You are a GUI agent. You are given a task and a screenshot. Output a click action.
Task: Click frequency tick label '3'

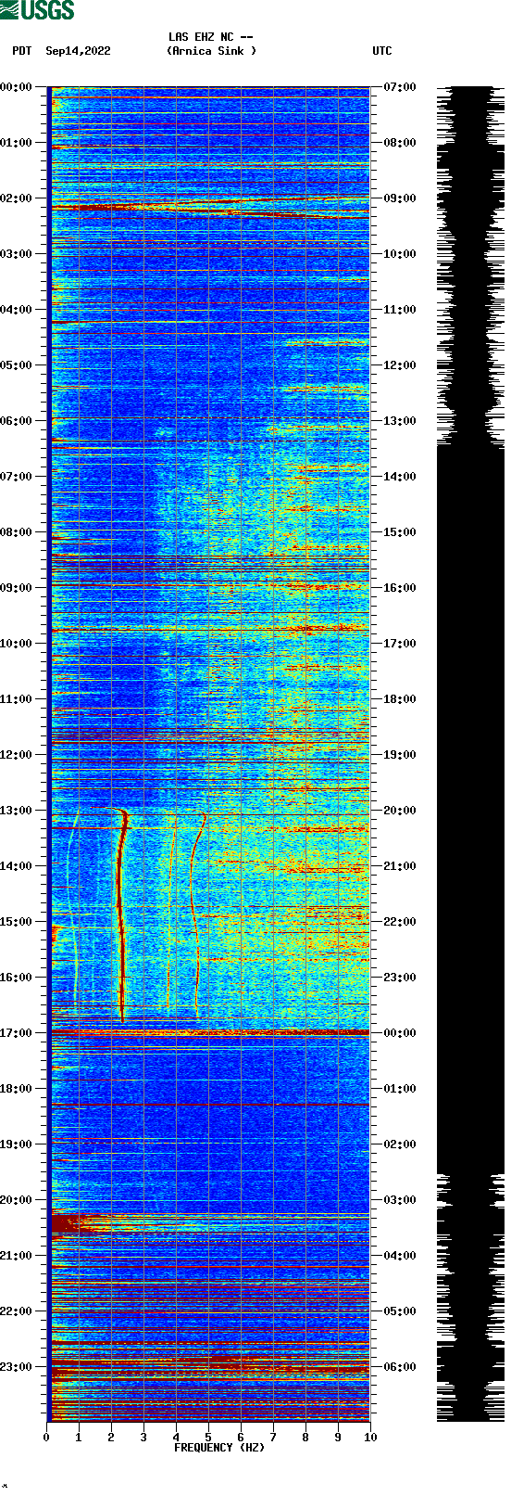click(143, 1438)
